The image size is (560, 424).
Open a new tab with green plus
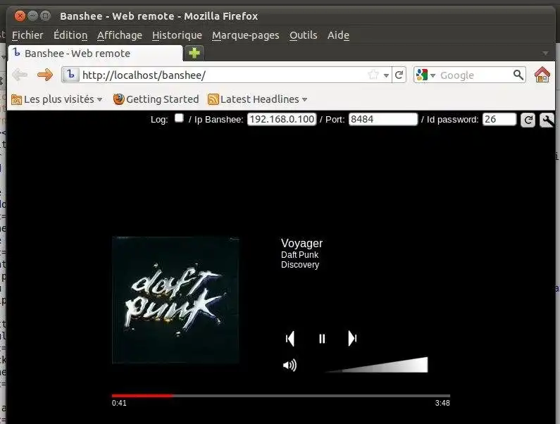194,53
